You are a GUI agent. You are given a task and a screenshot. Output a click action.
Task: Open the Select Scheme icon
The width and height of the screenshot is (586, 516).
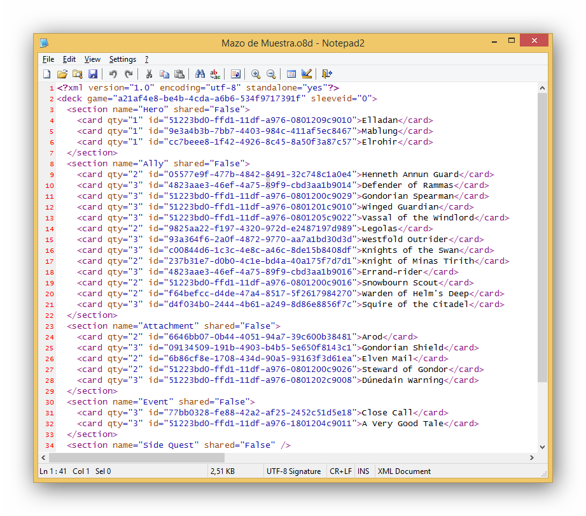point(291,74)
